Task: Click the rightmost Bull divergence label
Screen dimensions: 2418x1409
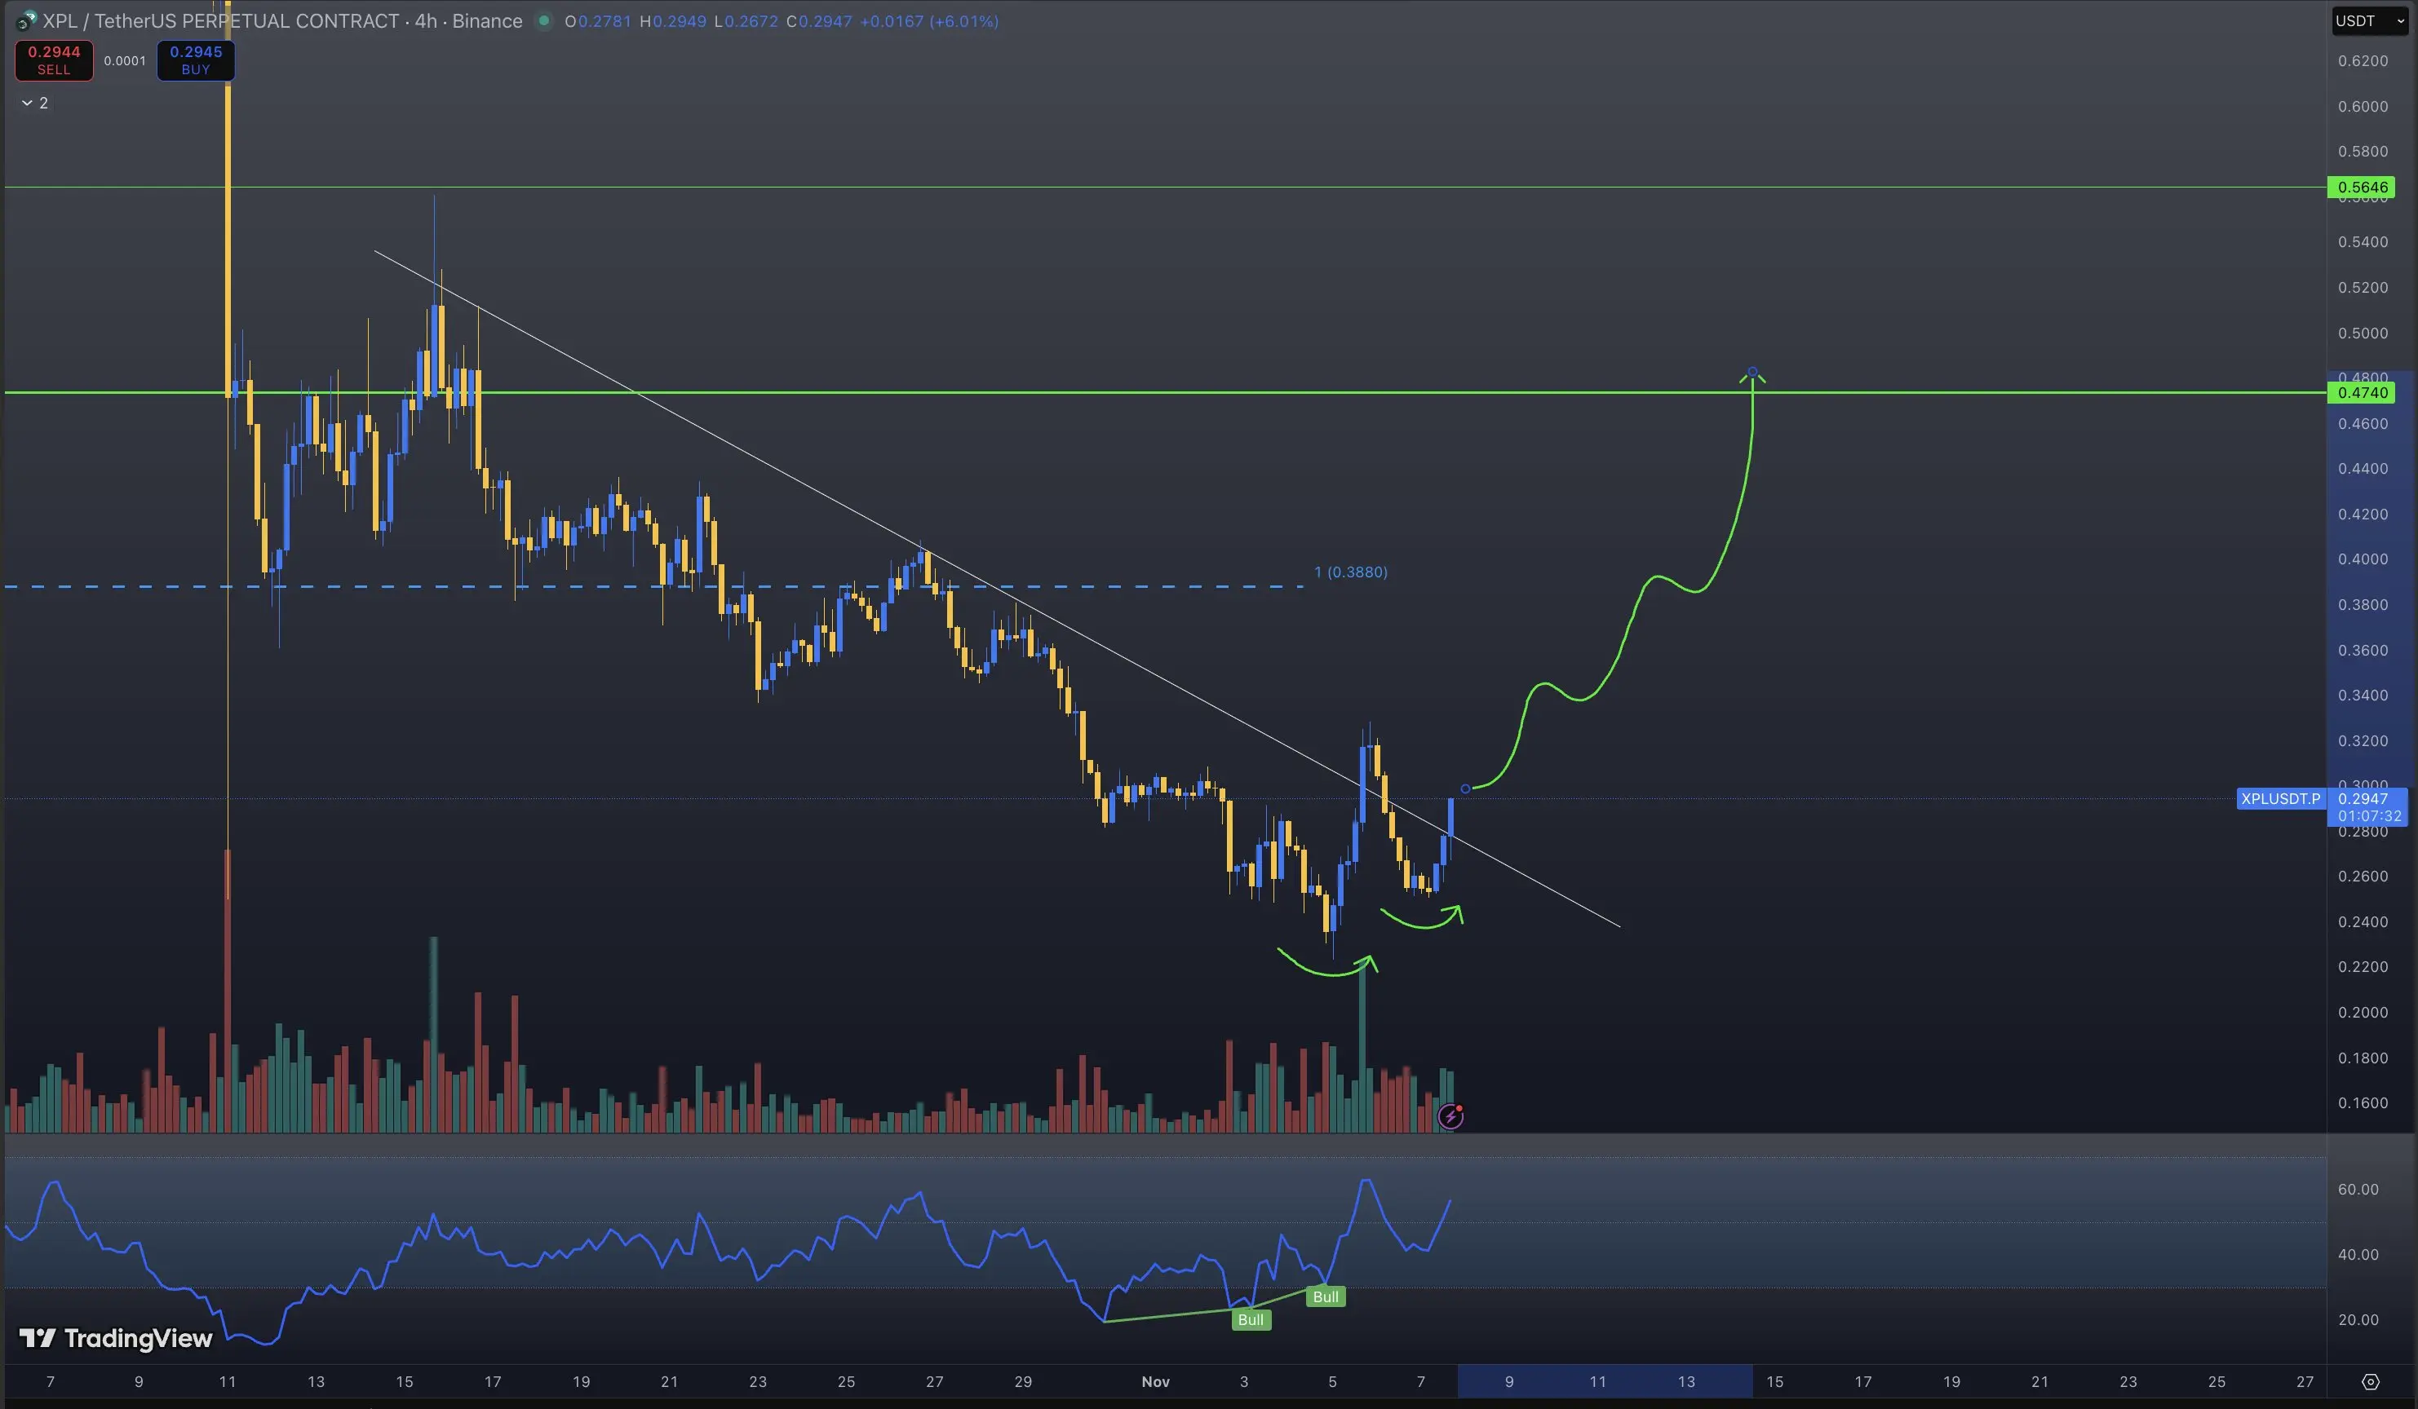Action: click(1325, 1296)
